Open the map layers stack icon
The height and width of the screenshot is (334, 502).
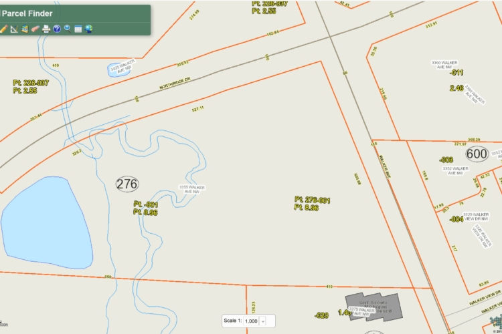pyautogui.click(x=25, y=29)
